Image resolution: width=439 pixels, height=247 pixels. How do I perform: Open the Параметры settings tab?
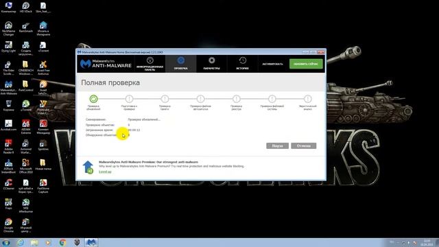pos(212,64)
